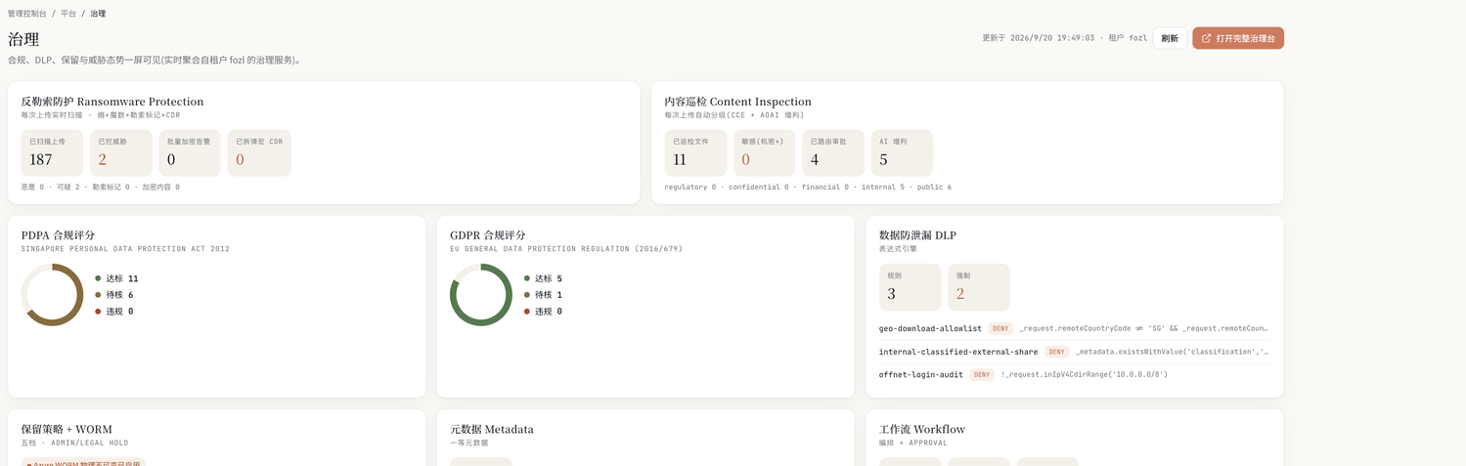Select the 已巡检文件 11 tile
The width and height of the screenshot is (1466, 466).
click(x=695, y=153)
